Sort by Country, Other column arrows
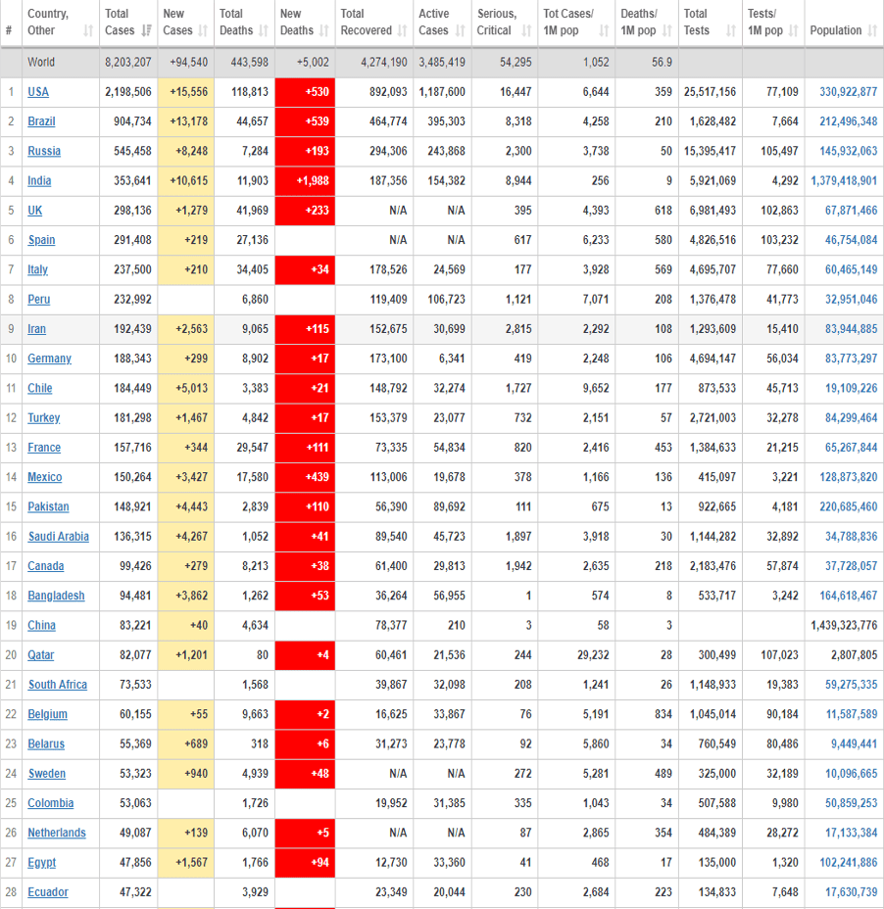The height and width of the screenshot is (909, 884). 88,30
